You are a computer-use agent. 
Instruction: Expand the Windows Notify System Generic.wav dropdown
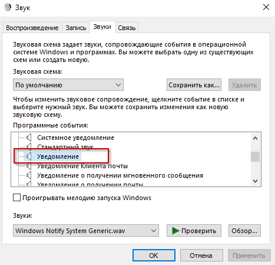pyautogui.click(x=86, y=231)
